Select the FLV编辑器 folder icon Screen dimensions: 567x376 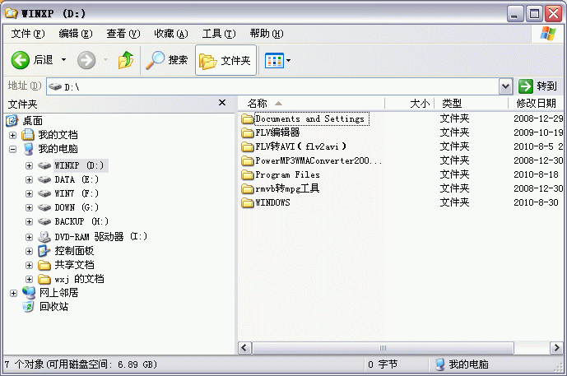(x=248, y=132)
